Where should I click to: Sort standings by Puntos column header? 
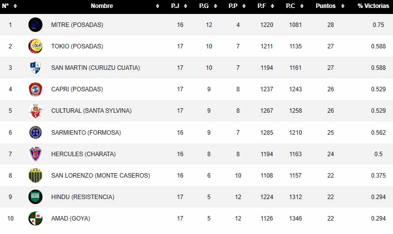point(326,6)
